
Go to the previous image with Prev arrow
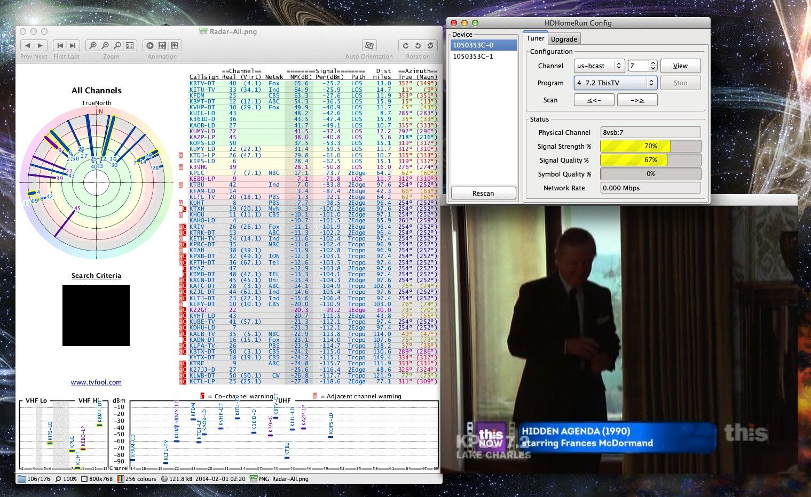pyautogui.click(x=28, y=46)
